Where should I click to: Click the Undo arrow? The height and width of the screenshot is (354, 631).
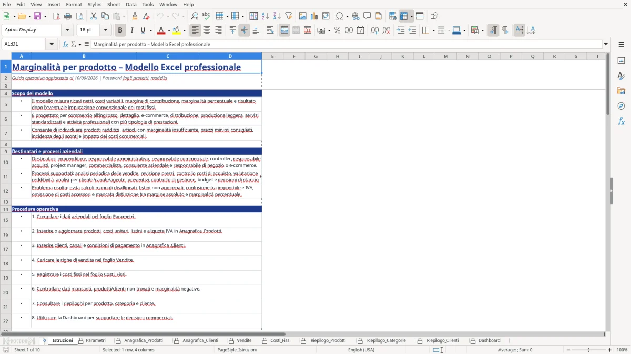(160, 16)
